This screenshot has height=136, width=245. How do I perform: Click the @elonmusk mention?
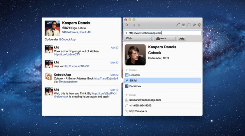tap(61, 97)
